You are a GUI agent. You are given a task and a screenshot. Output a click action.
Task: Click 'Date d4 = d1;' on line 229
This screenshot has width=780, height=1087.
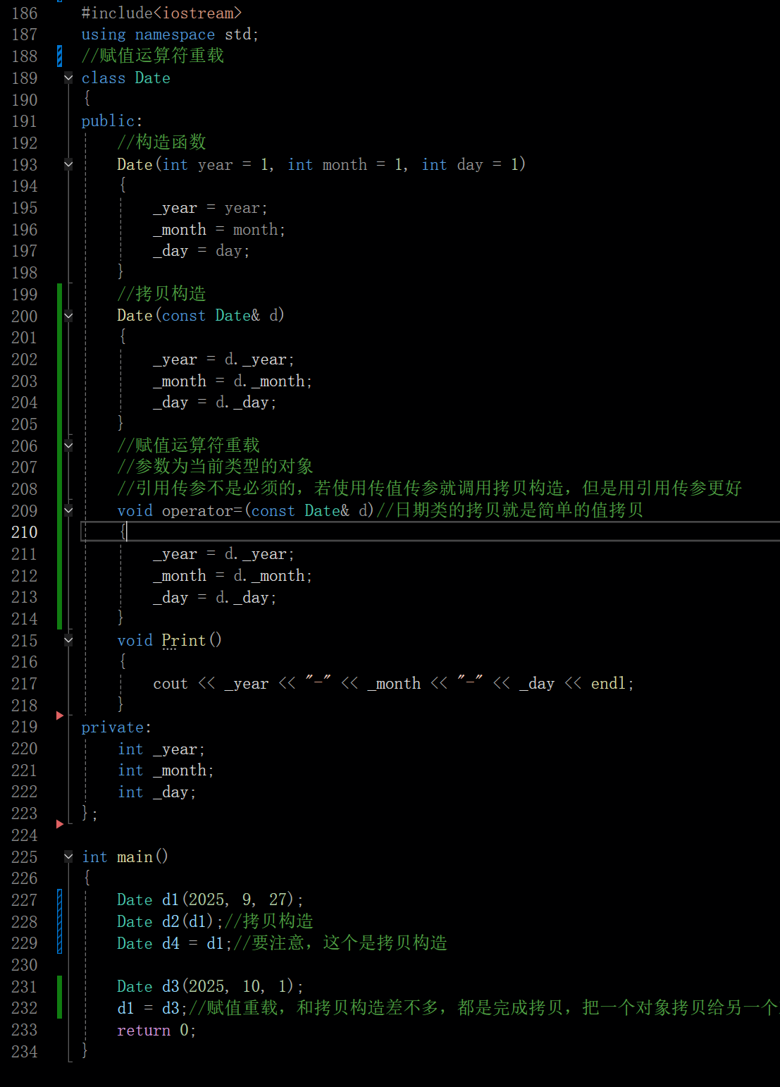tap(175, 943)
